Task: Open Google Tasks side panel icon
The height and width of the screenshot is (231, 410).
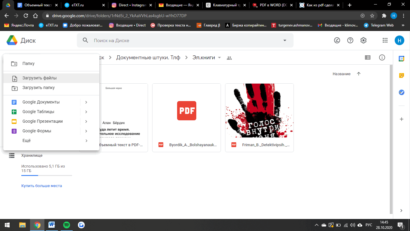Action: pos(401,92)
